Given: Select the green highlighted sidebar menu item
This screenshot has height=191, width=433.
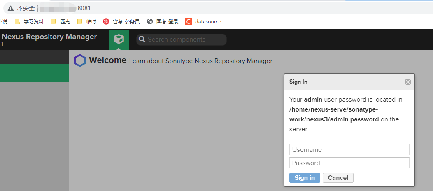Looking at the screenshot, I should pyautogui.click(x=35, y=73).
